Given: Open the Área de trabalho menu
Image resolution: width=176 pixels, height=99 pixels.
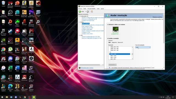Looking at the screenshot, I should click(92, 9).
